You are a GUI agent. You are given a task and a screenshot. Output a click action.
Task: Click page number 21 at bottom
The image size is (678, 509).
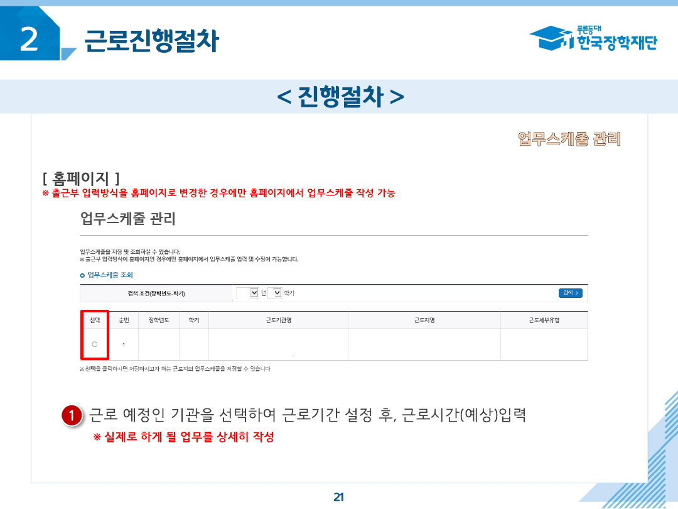[x=339, y=497]
